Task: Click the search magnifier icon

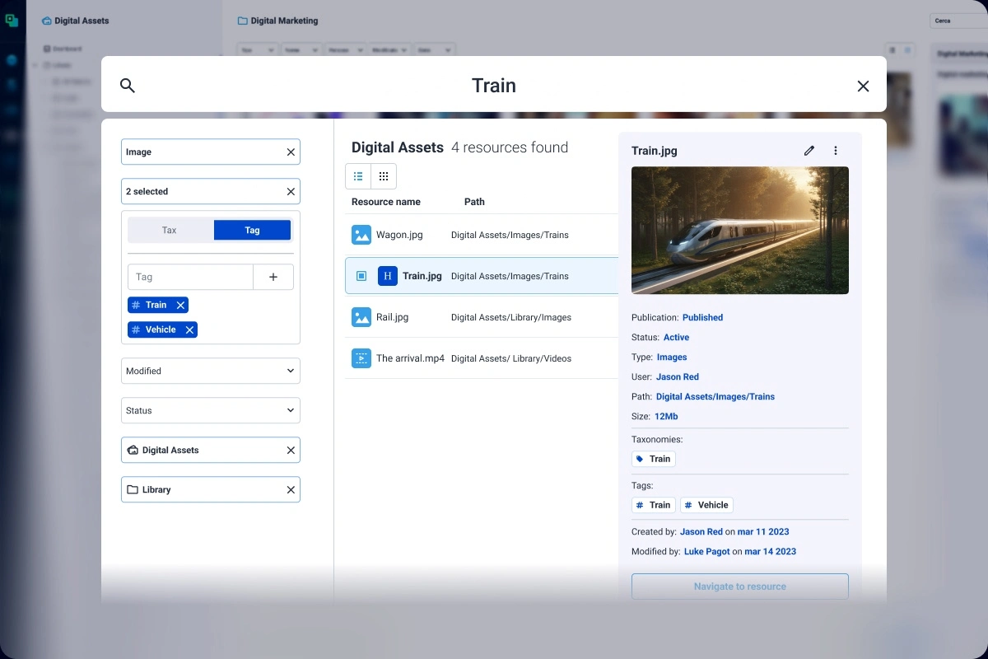Action: click(128, 86)
